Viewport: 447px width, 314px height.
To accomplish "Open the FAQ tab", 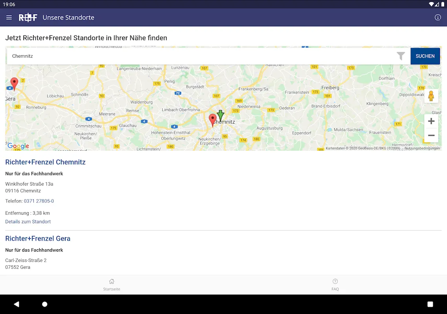I will (x=335, y=285).
